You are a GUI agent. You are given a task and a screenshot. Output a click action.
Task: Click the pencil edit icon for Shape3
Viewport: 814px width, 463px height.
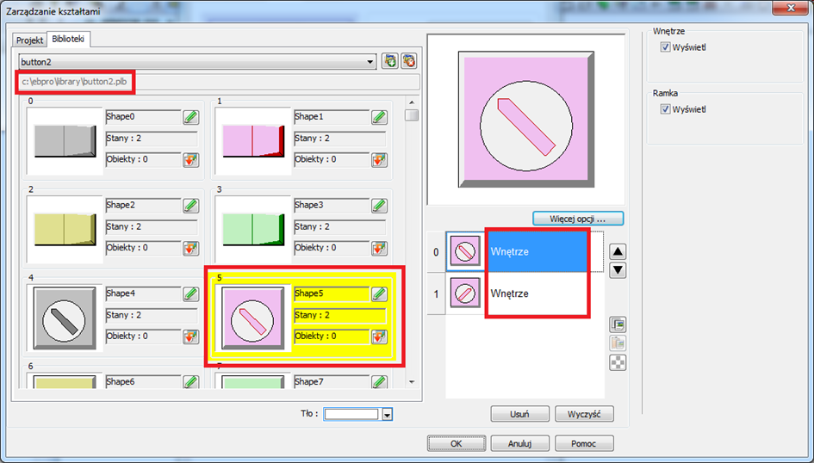click(380, 206)
